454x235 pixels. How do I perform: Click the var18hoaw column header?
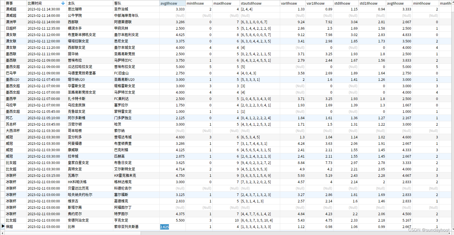[x=319, y=3]
